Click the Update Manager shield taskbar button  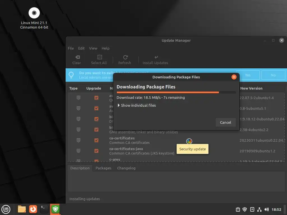point(55,209)
